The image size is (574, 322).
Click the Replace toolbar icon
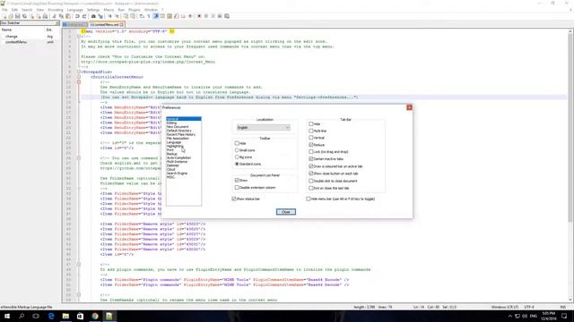(100, 16)
